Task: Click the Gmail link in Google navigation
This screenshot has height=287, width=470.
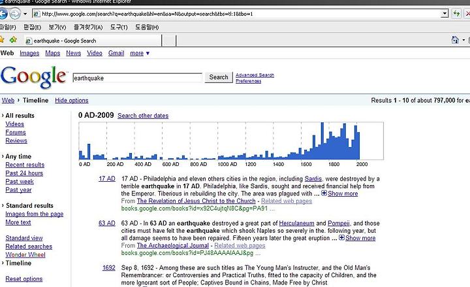Action: (116, 53)
